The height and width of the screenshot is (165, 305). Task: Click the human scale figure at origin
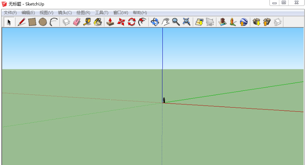point(164,100)
